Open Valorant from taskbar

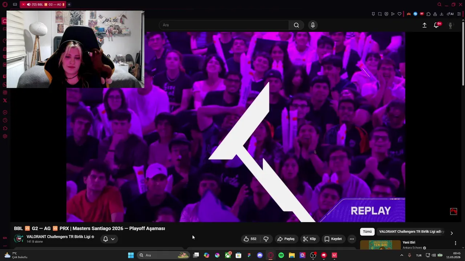tap(334, 255)
